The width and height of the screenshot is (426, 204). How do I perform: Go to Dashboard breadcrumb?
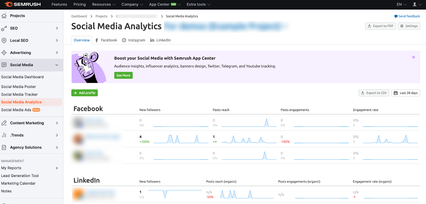click(79, 16)
